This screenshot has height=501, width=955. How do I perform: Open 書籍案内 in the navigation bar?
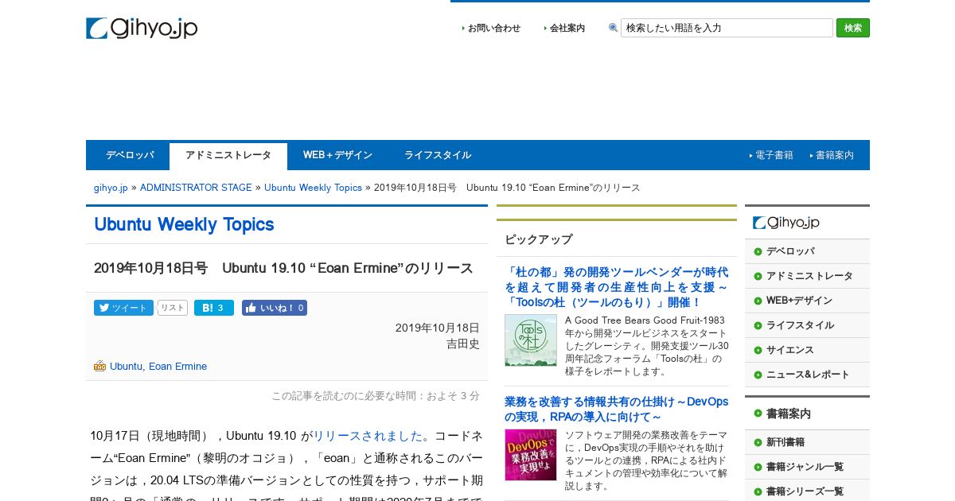click(x=834, y=155)
